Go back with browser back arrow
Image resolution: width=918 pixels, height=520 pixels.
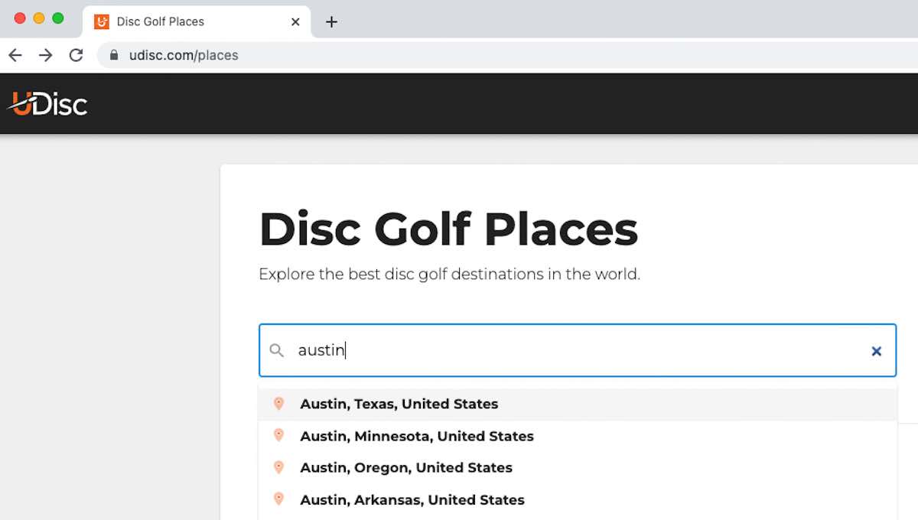[15, 55]
